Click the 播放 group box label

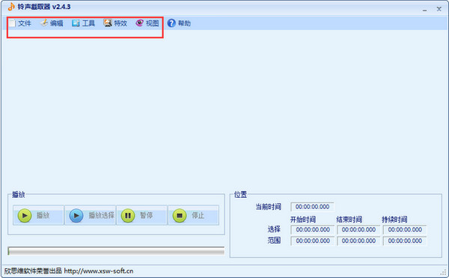click(19, 195)
